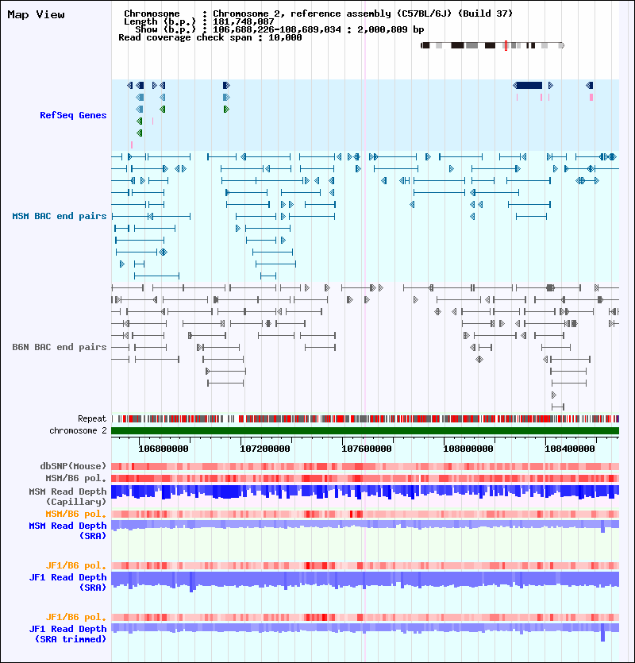Open the orange MSM/B6 pol. link

point(75,515)
